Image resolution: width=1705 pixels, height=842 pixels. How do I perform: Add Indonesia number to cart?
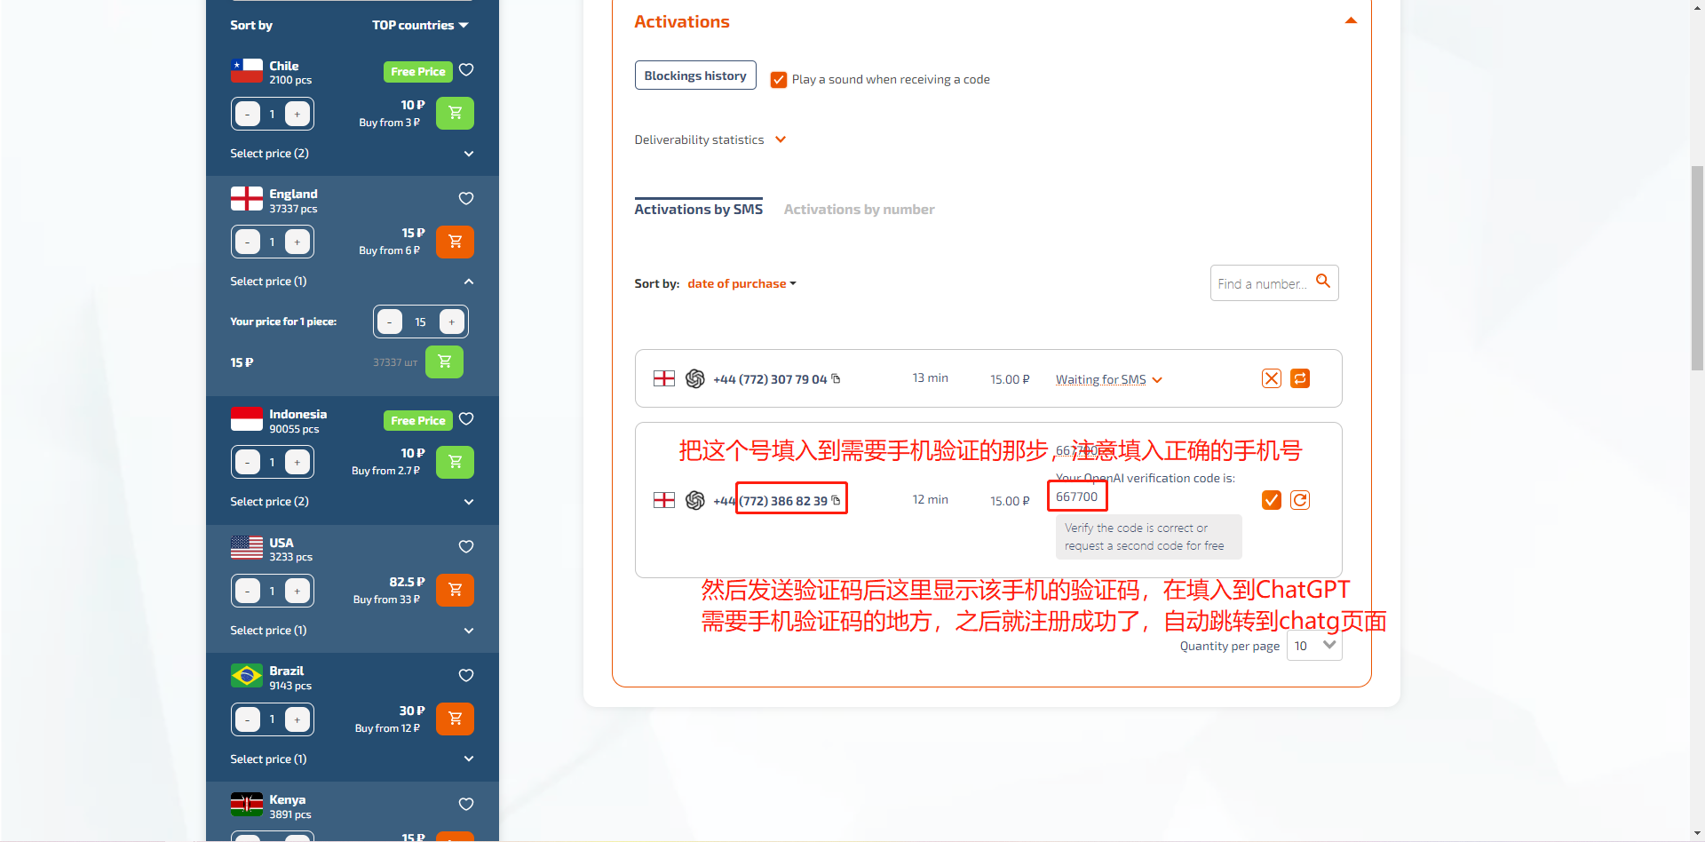coord(455,462)
